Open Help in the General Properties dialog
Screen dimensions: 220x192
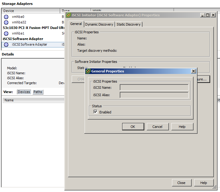tap(182, 127)
